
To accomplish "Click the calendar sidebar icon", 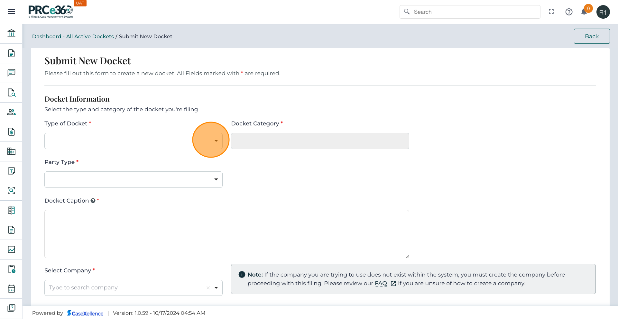I will 11,289.
